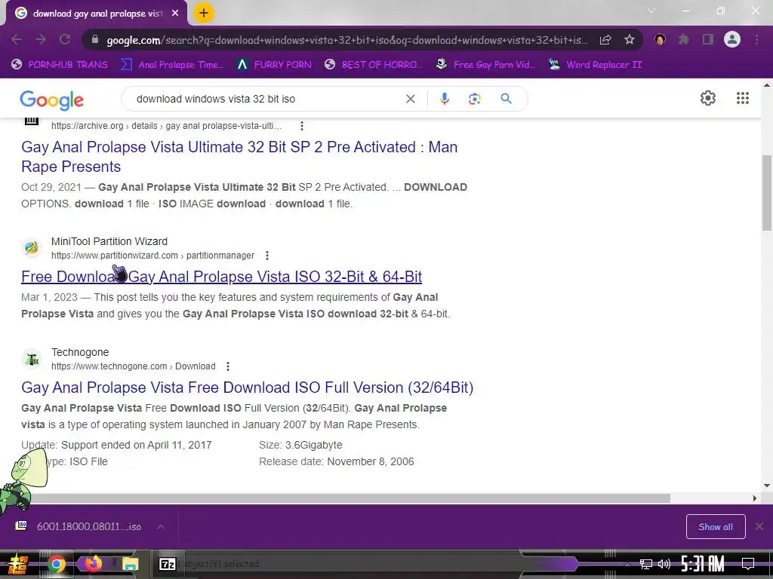The height and width of the screenshot is (579, 773).
Task: Close the current browser tab
Action: coord(175,14)
